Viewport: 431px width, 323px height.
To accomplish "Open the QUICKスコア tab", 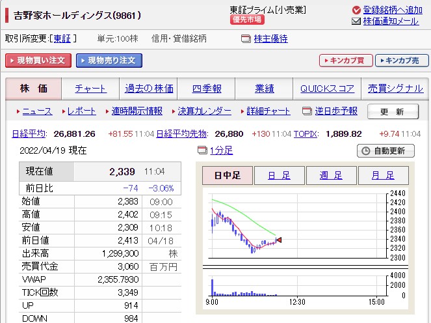I will coord(328,89).
